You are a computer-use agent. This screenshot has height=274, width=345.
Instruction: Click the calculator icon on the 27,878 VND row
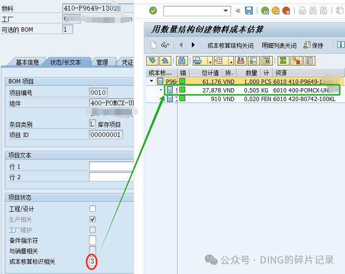(x=170, y=90)
